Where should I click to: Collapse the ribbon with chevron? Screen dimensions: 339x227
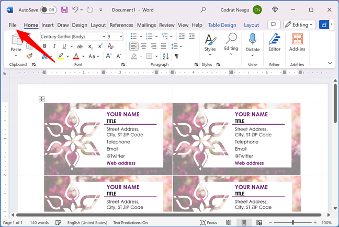click(330, 63)
